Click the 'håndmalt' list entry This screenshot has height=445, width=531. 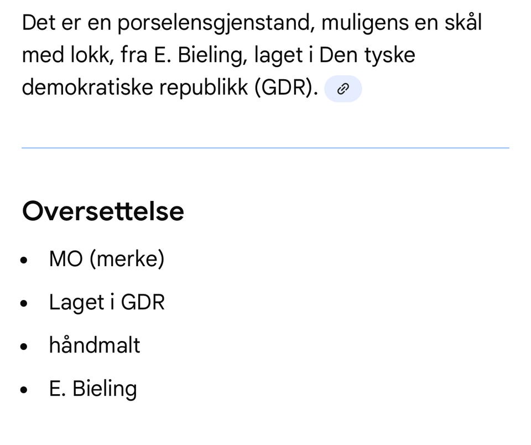click(95, 345)
